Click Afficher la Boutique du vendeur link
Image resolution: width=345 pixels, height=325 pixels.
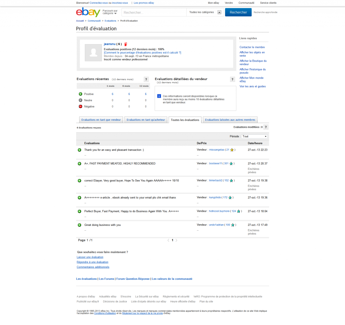point(253,62)
